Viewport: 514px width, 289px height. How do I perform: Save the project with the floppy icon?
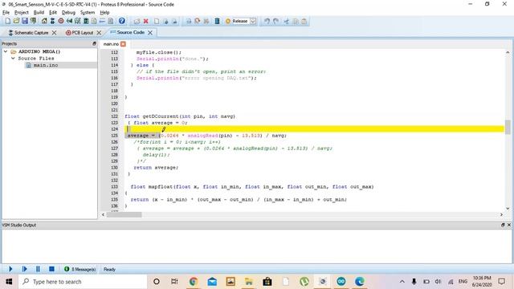[x=25, y=21]
